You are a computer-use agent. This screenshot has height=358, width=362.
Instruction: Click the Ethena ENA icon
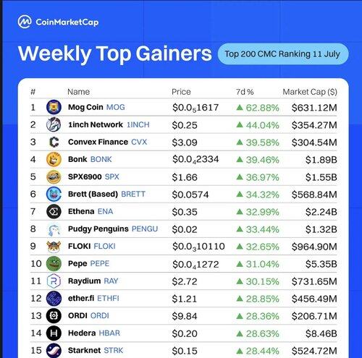point(54,211)
